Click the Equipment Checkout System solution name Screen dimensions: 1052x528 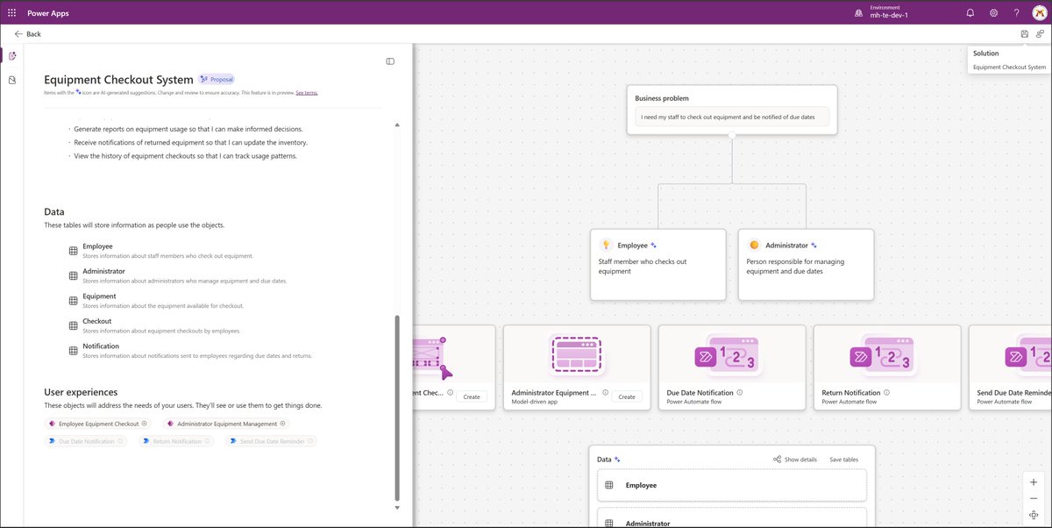[1009, 68]
